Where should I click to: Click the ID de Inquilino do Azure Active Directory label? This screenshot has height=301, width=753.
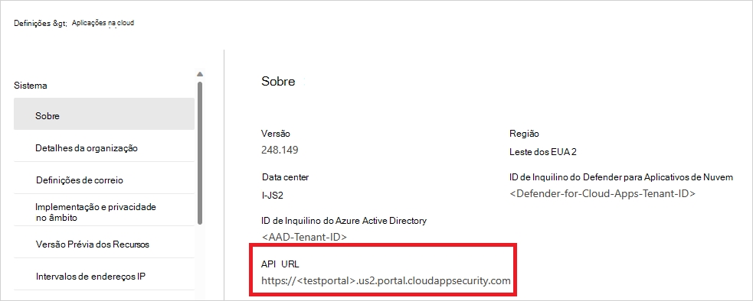tap(344, 221)
